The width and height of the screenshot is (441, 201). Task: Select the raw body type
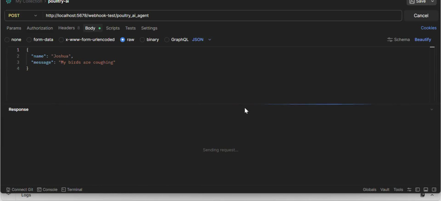tap(127, 40)
